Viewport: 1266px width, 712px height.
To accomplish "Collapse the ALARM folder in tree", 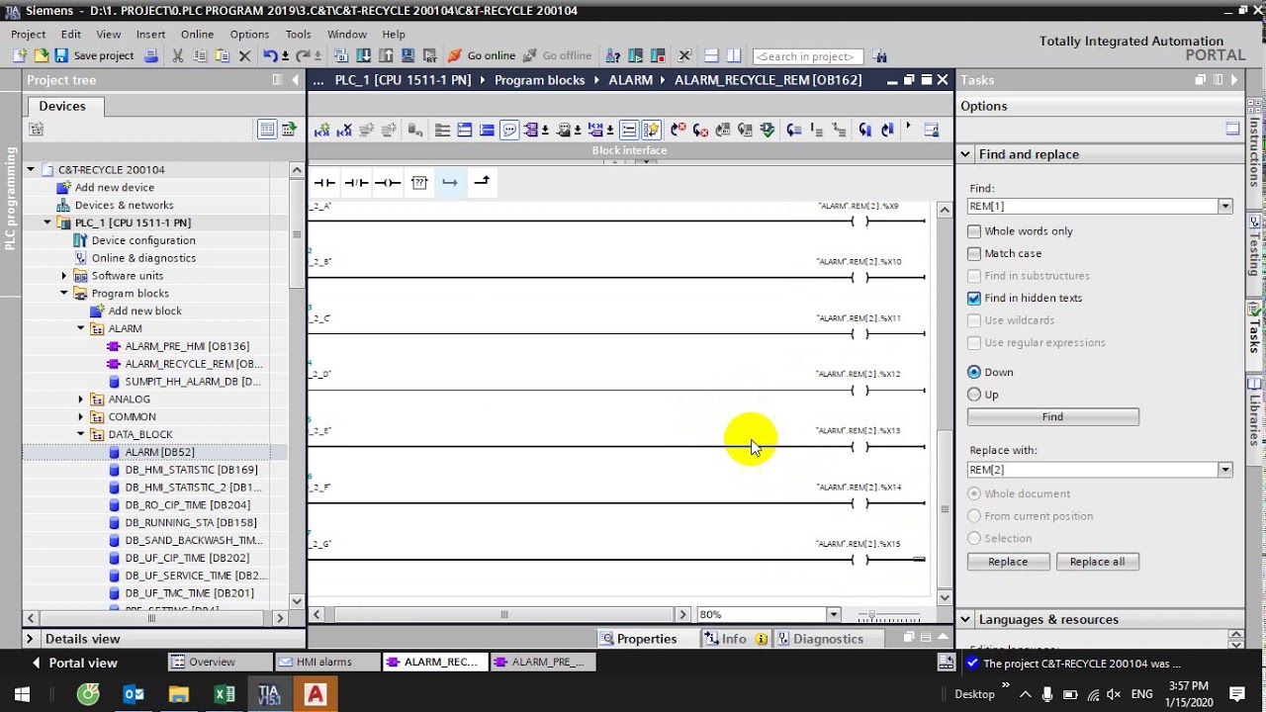I will tap(81, 328).
